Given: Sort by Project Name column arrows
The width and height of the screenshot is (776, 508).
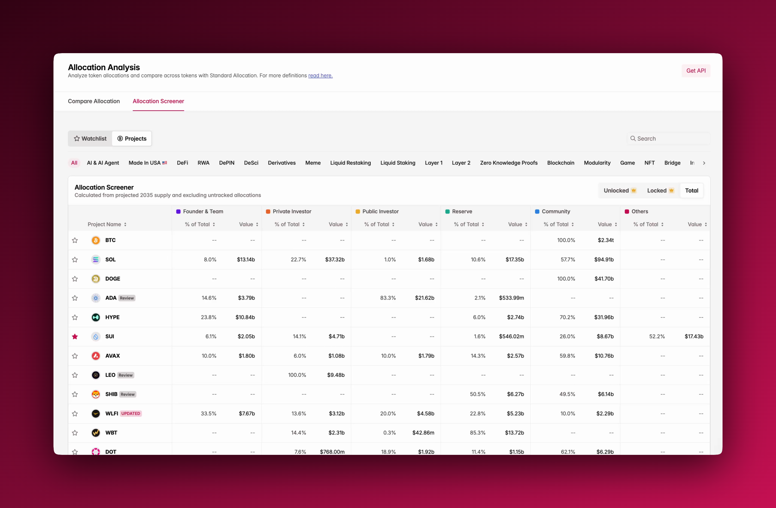Looking at the screenshot, I should pyautogui.click(x=125, y=224).
